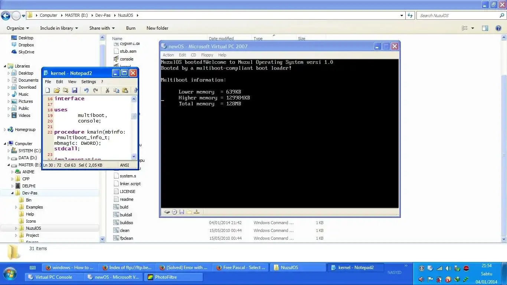507x285 pixels.
Task: Click the Explorer address bar refresh icon
Action: (410, 16)
